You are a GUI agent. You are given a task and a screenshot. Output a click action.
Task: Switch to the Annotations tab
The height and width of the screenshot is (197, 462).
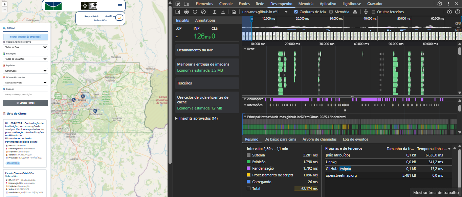pyautogui.click(x=205, y=20)
